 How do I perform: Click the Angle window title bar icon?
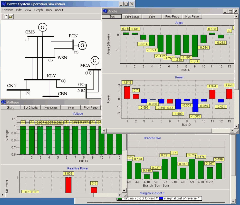click(105, 11)
